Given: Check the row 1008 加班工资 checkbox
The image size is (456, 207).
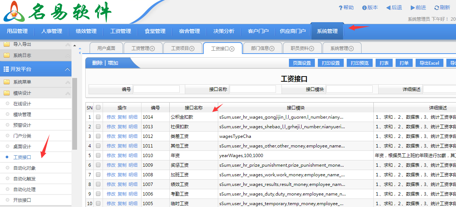Looking at the screenshot, I should 98,174.
